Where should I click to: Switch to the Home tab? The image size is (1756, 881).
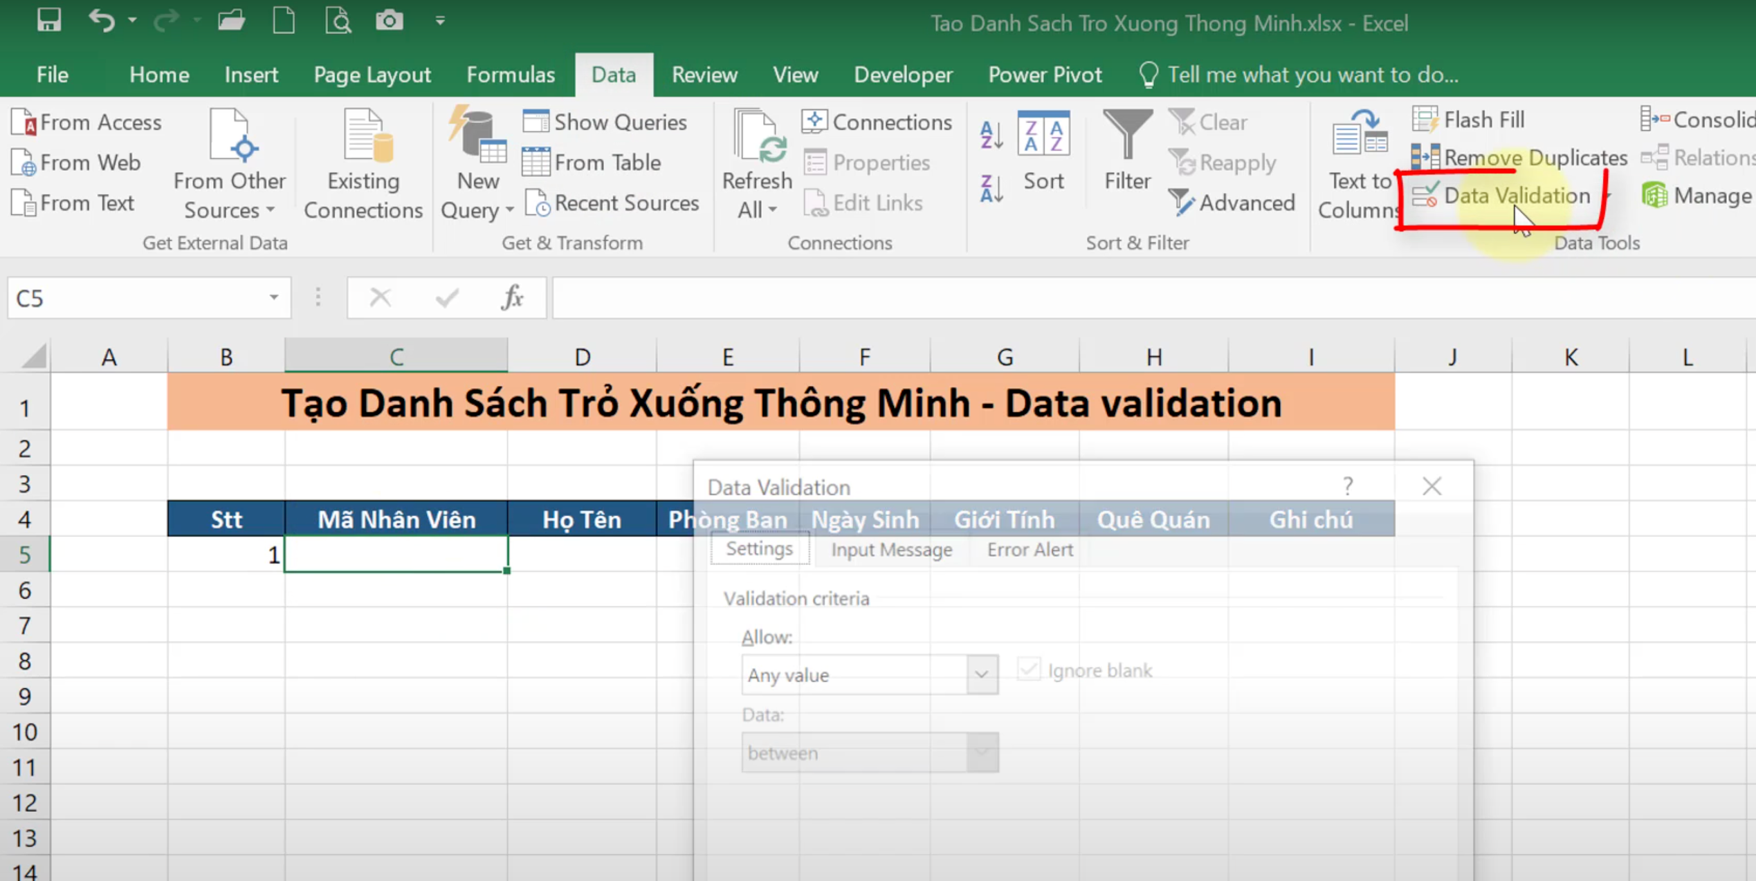(159, 75)
